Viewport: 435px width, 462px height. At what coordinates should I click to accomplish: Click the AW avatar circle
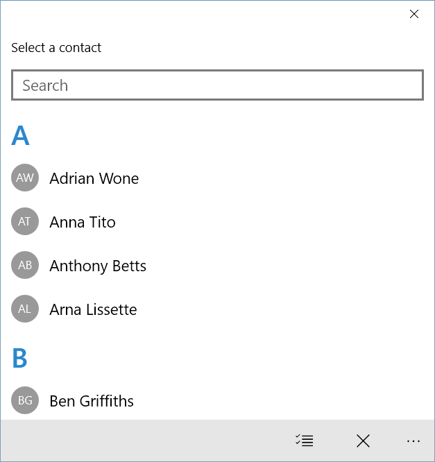25,178
